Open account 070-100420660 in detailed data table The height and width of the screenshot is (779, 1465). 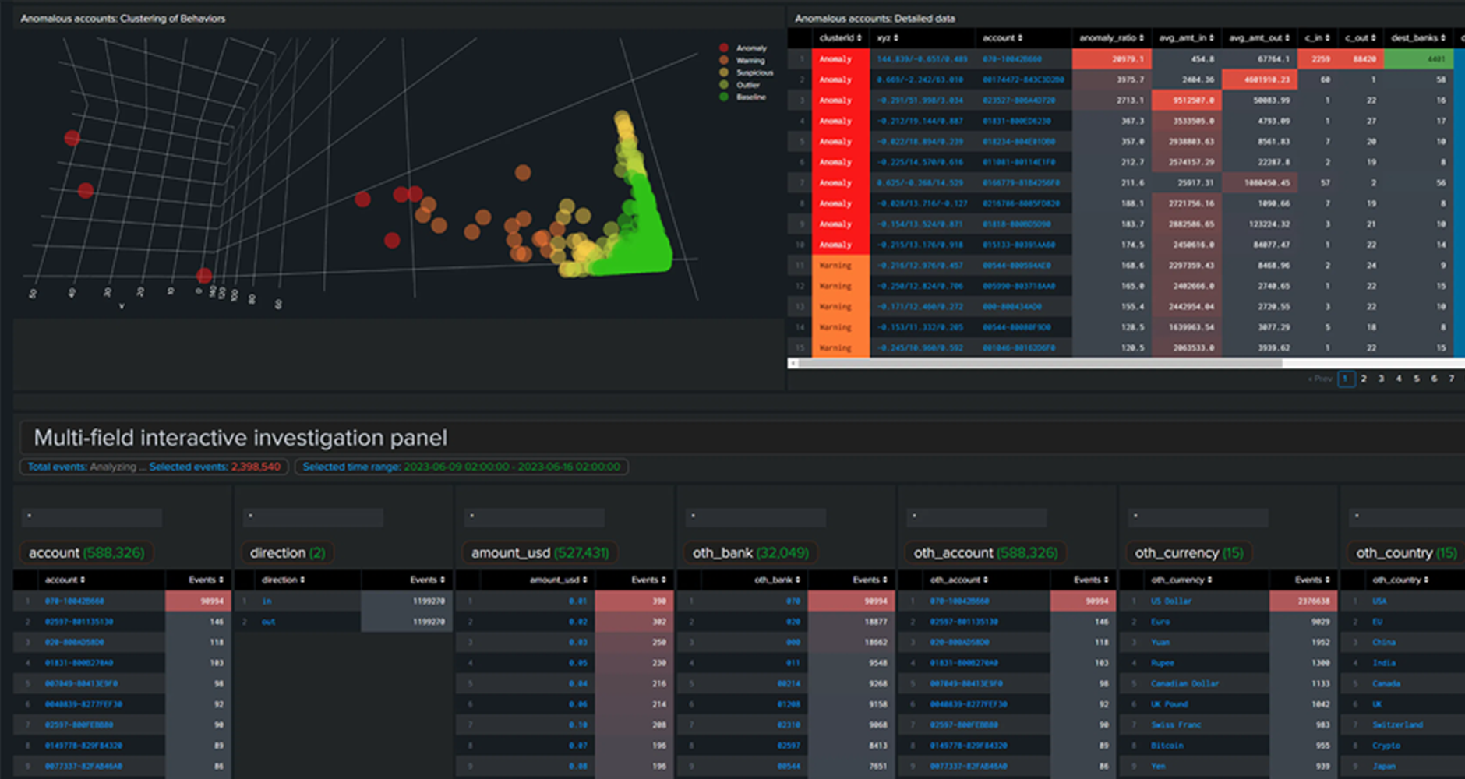1011,59
